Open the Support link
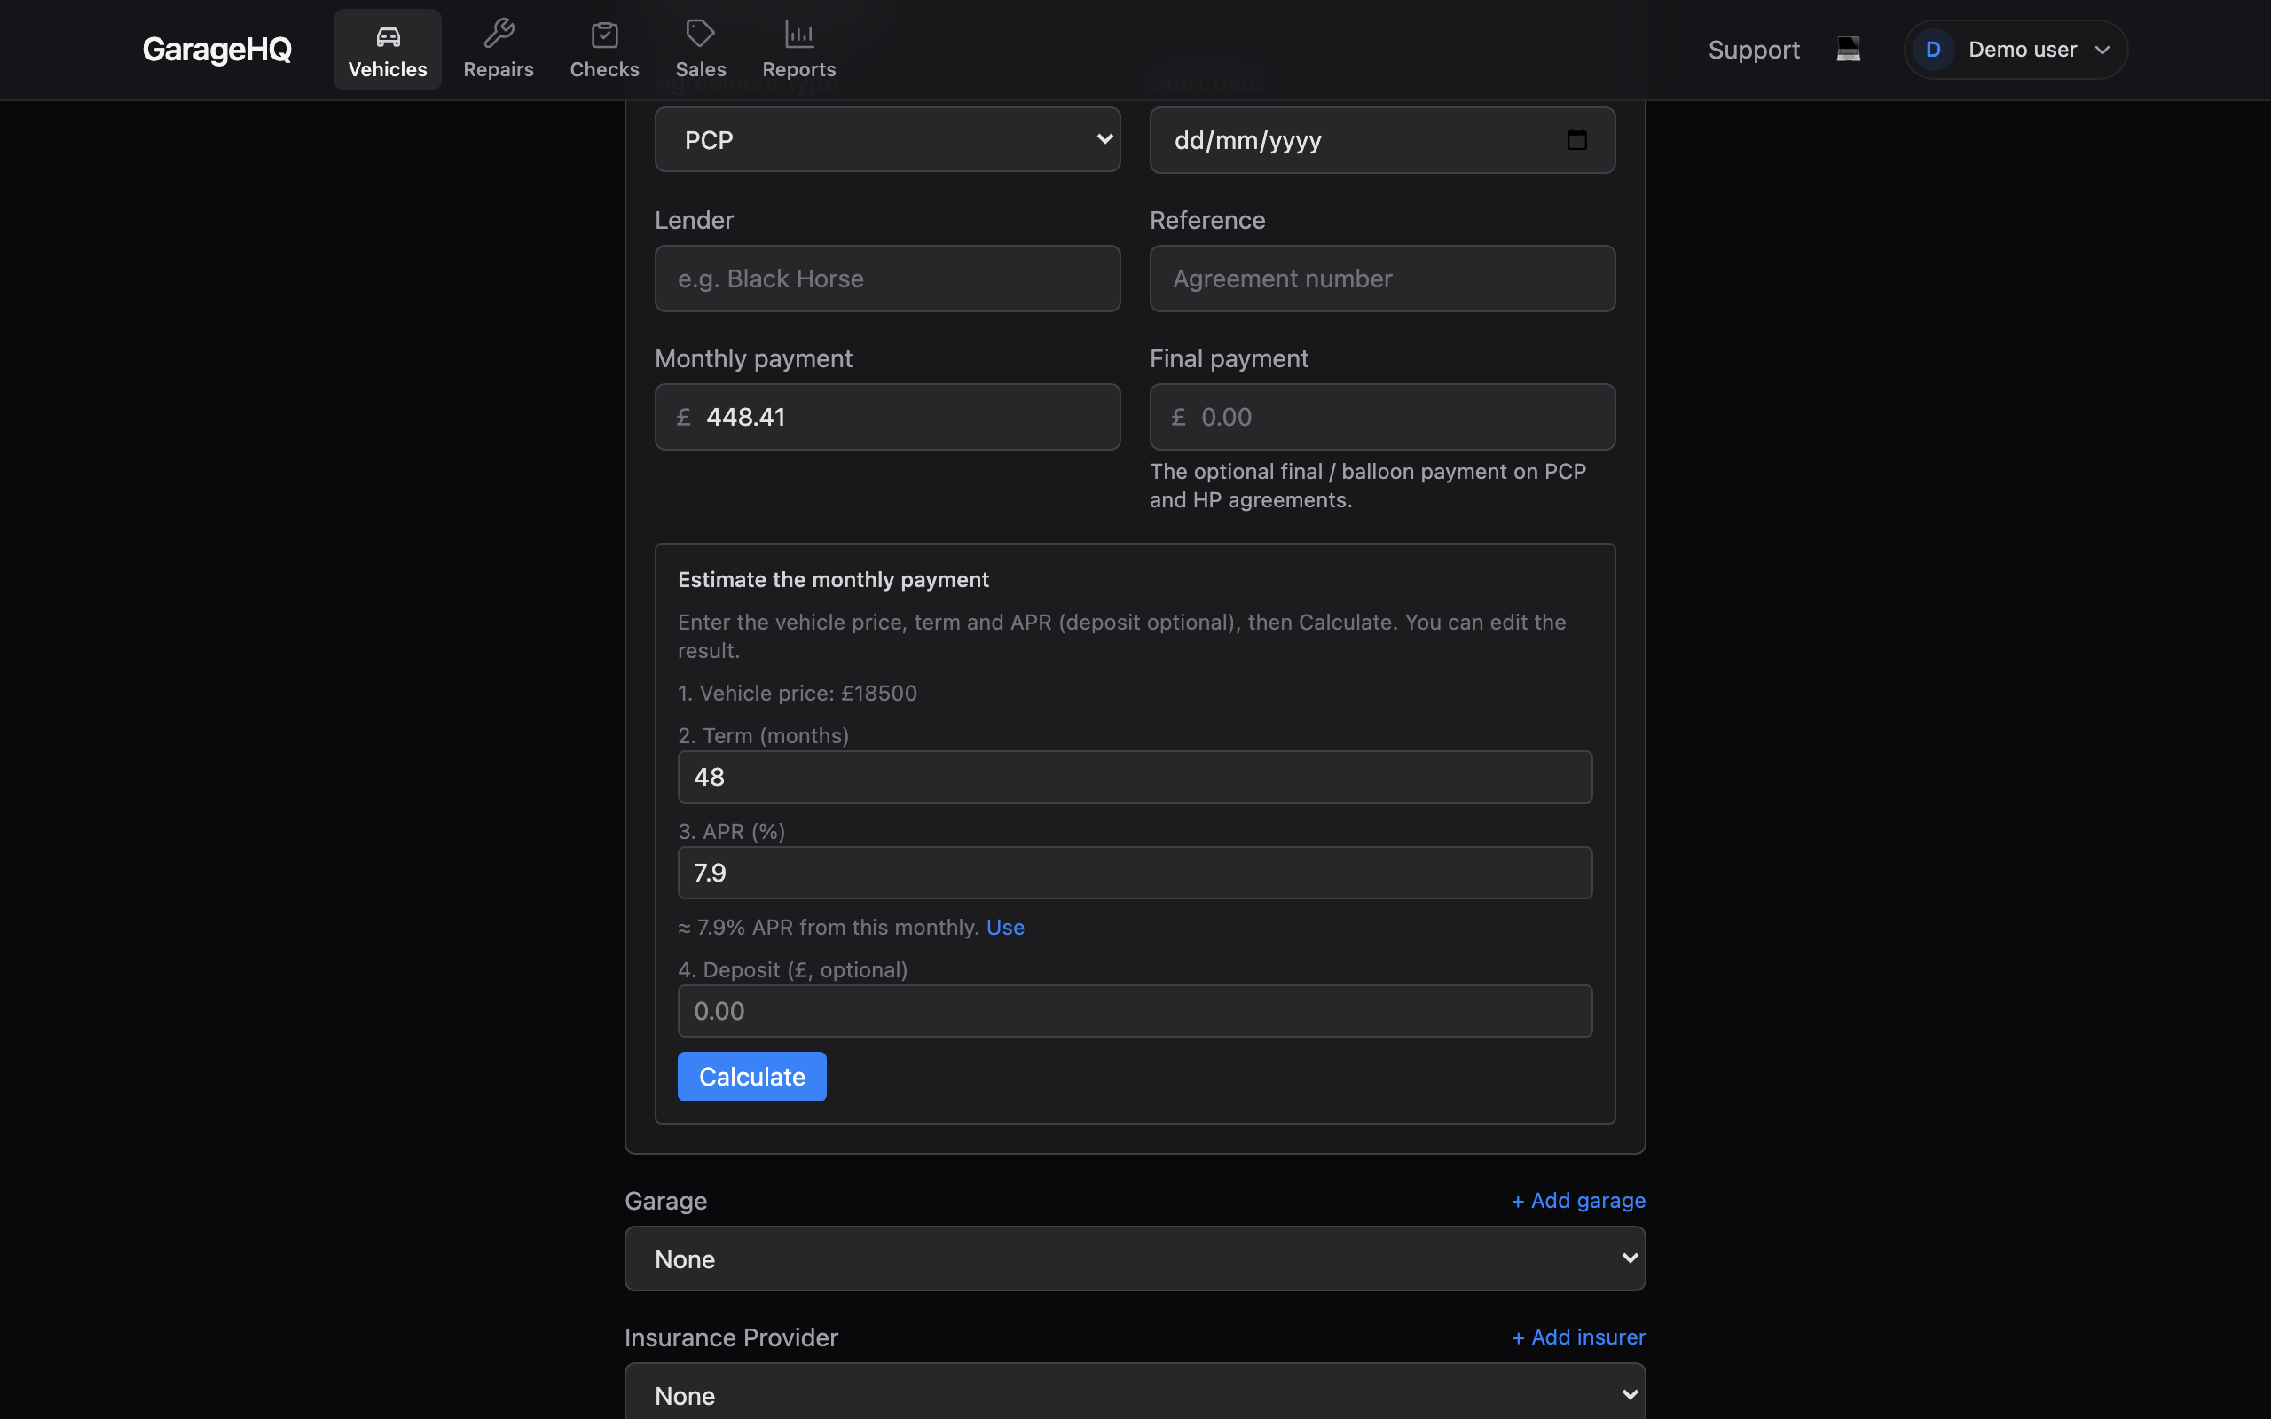This screenshot has width=2271, height=1419. pyautogui.click(x=1753, y=50)
